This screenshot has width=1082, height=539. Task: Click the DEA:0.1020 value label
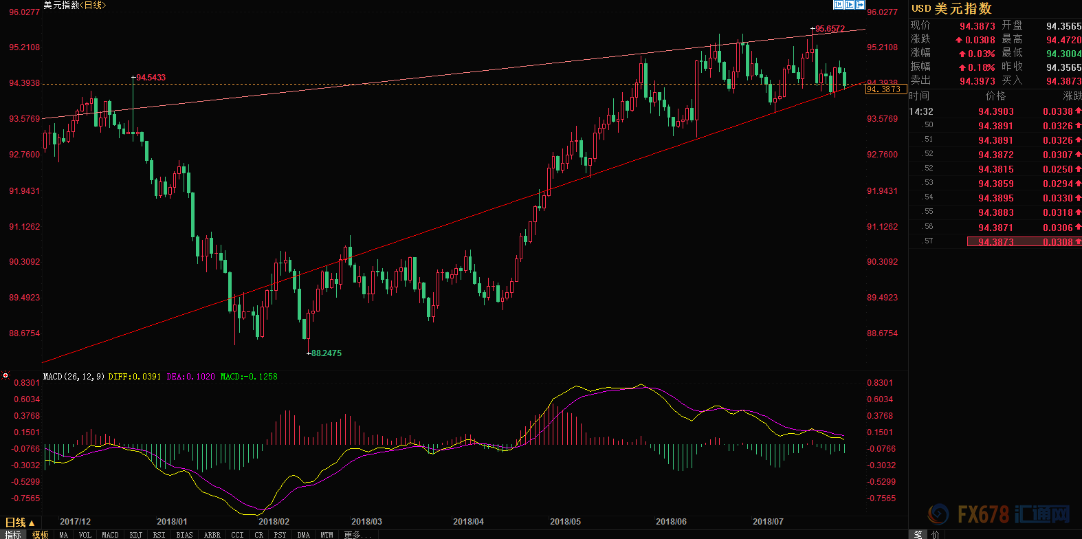tap(190, 376)
